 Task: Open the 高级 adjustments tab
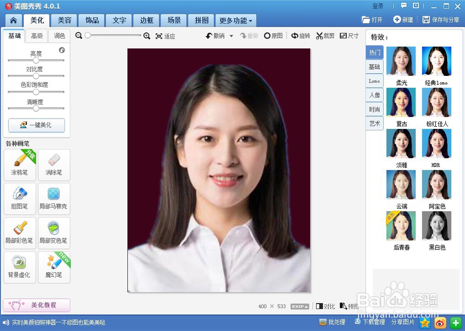click(37, 36)
